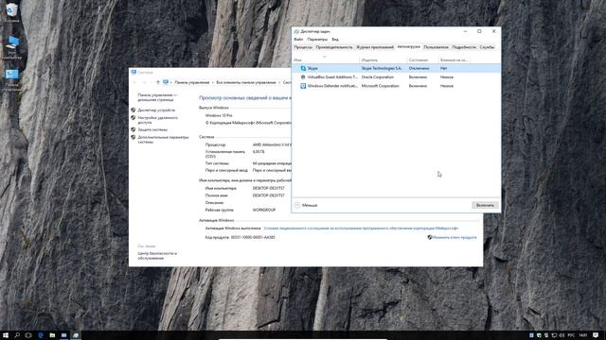Click the shield icon beside Настройка удаленного доступа

(x=133, y=117)
